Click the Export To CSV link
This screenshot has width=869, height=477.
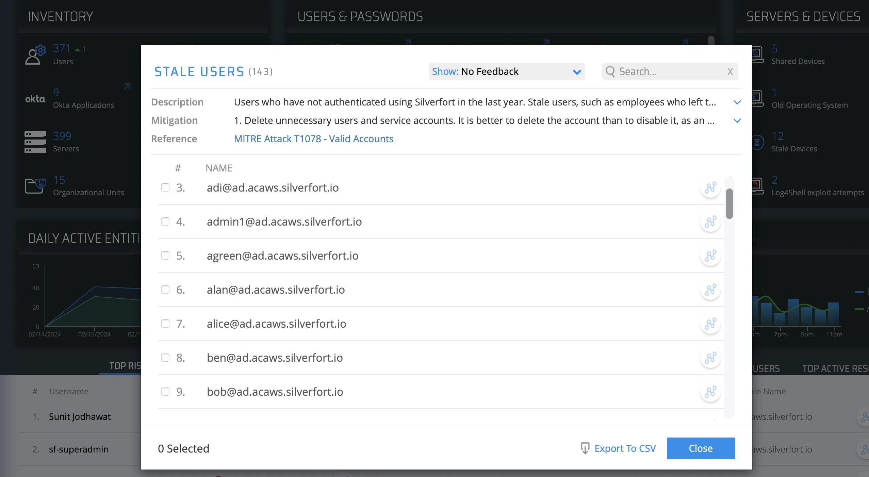point(625,448)
